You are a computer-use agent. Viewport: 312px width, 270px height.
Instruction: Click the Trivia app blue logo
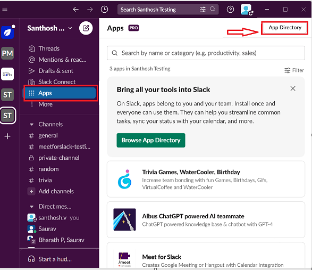[x=125, y=179]
